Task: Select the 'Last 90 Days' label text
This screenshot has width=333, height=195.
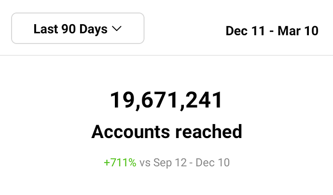Action: [70, 29]
